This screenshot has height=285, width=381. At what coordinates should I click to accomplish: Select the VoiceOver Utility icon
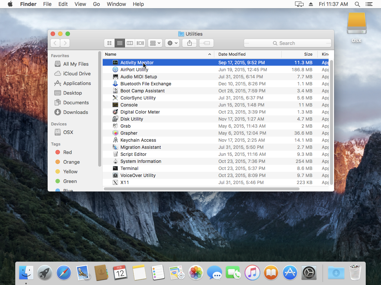click(115, 175)
